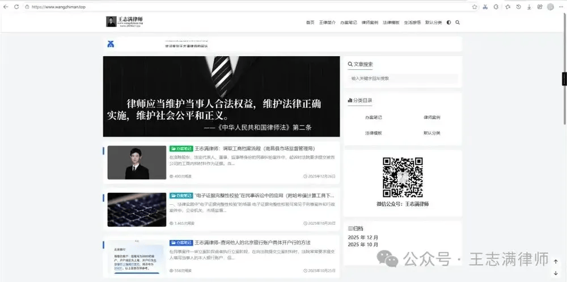
Task: Open the 2025 年 10 月 archive link
Action: tap(363, 245)
